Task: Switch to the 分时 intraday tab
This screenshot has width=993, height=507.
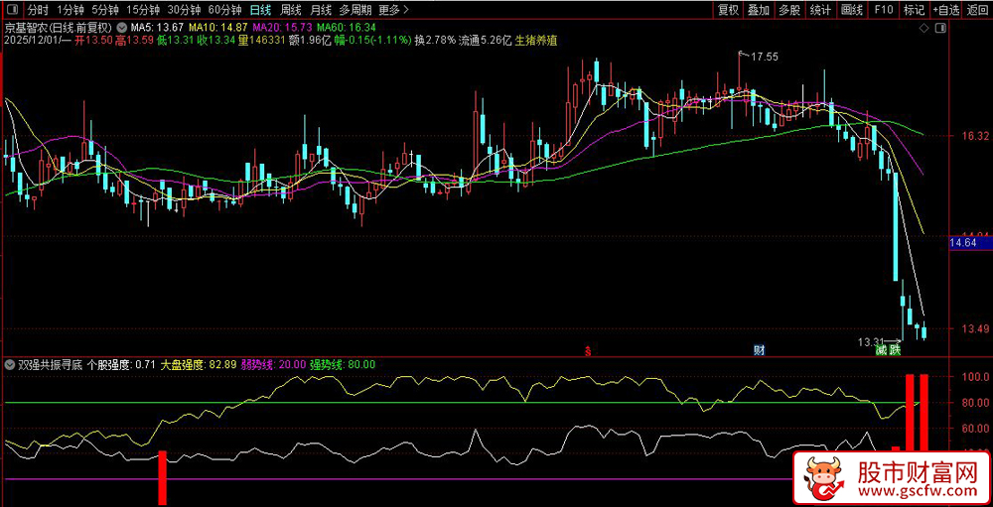Action: tap(37, 10)
